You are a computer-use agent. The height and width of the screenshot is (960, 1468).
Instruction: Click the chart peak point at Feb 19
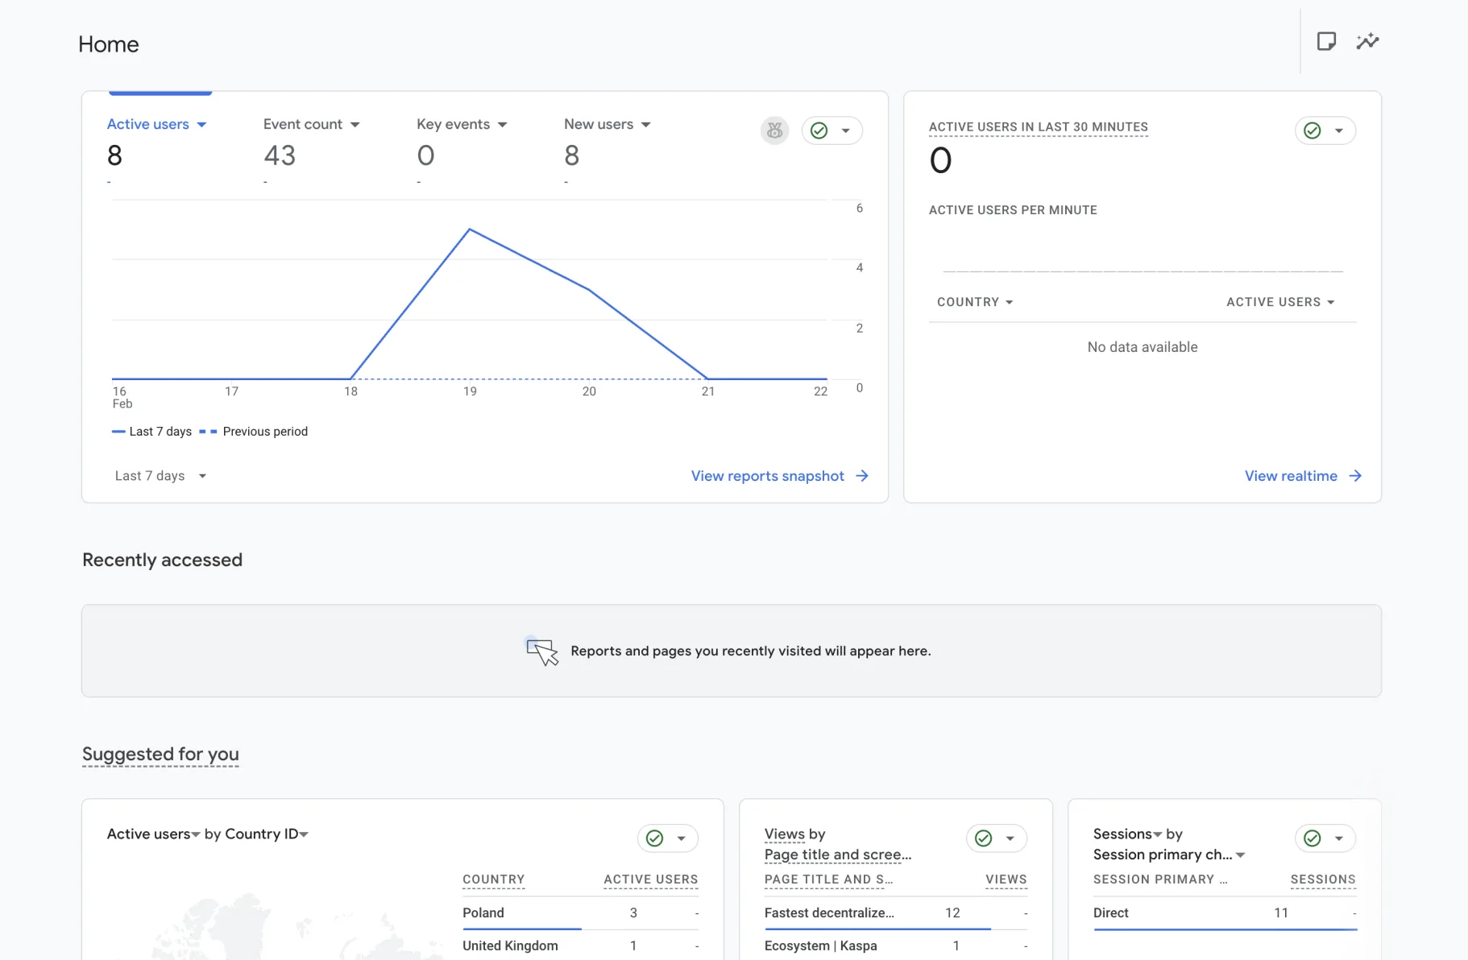click(470, 230)
